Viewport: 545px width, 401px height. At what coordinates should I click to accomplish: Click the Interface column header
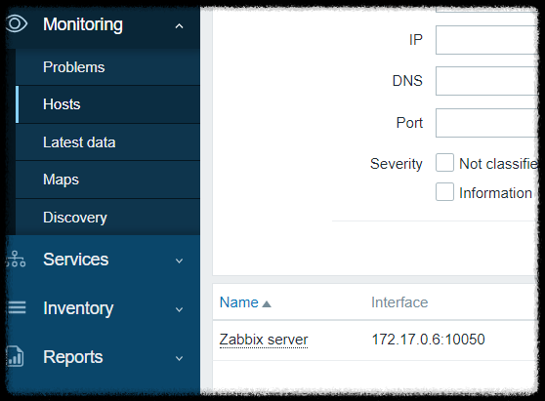coord(399,302)
